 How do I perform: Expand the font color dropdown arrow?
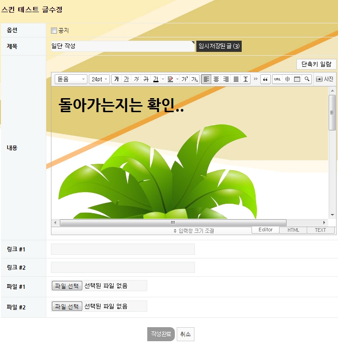[x=163, y=79]
